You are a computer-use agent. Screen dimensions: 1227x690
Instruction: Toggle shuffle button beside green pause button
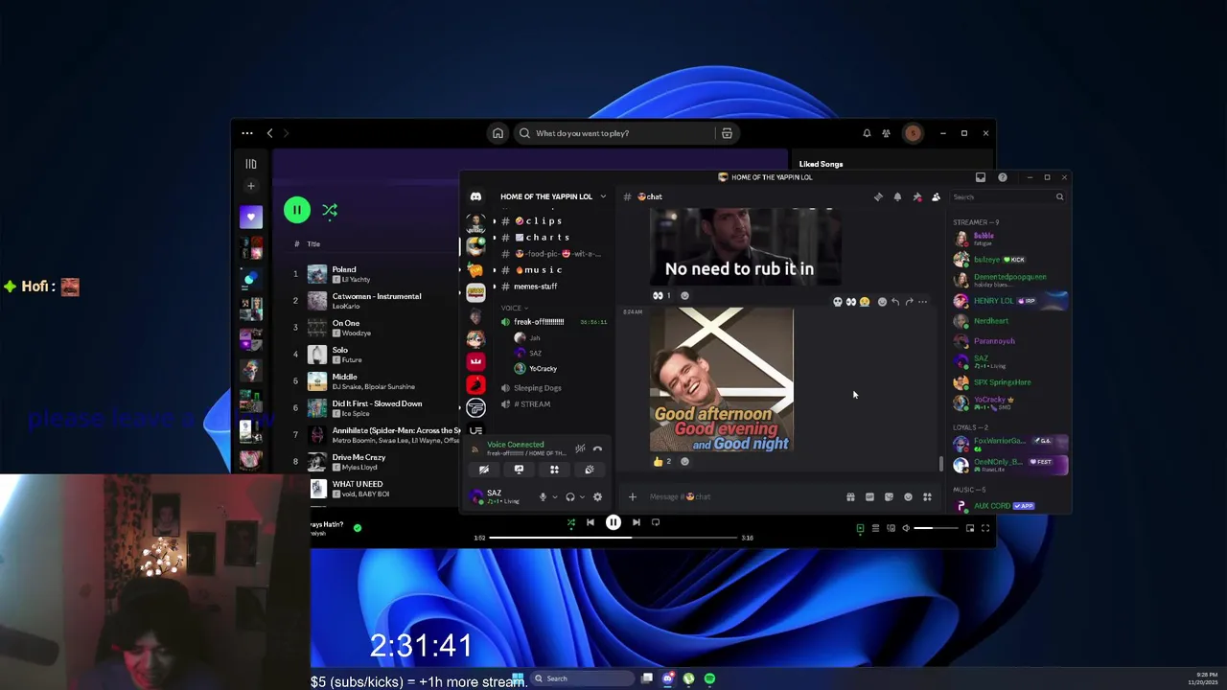click(330, 210)
